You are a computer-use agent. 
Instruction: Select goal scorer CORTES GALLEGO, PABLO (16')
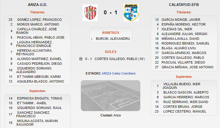click(120, 59)
